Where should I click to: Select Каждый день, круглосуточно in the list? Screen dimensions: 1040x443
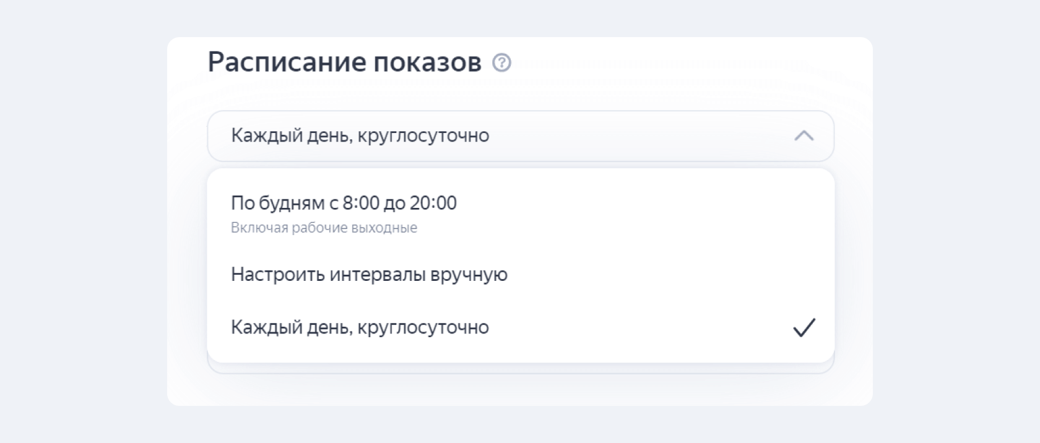pos(521,327)
